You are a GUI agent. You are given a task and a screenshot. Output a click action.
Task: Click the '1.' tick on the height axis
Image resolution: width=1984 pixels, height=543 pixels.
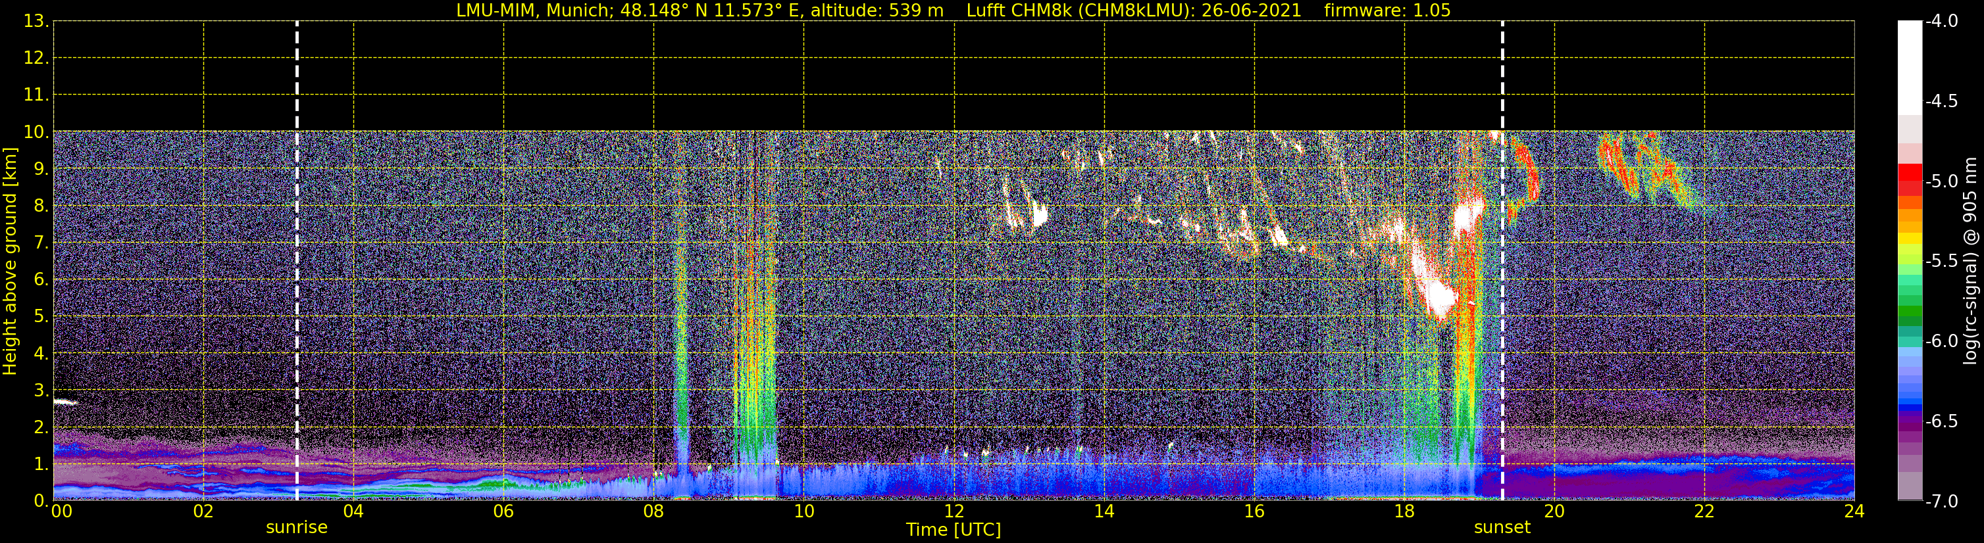tap(41, 465)
